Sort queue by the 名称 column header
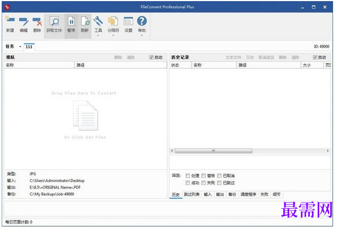Viewport: 343px width, 227px height. click(39, 65)
